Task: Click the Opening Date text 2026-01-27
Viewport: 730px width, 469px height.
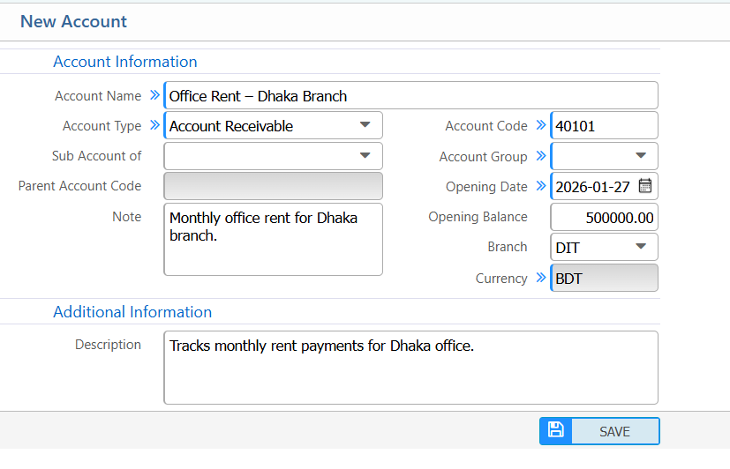Action: coord(592,186)
